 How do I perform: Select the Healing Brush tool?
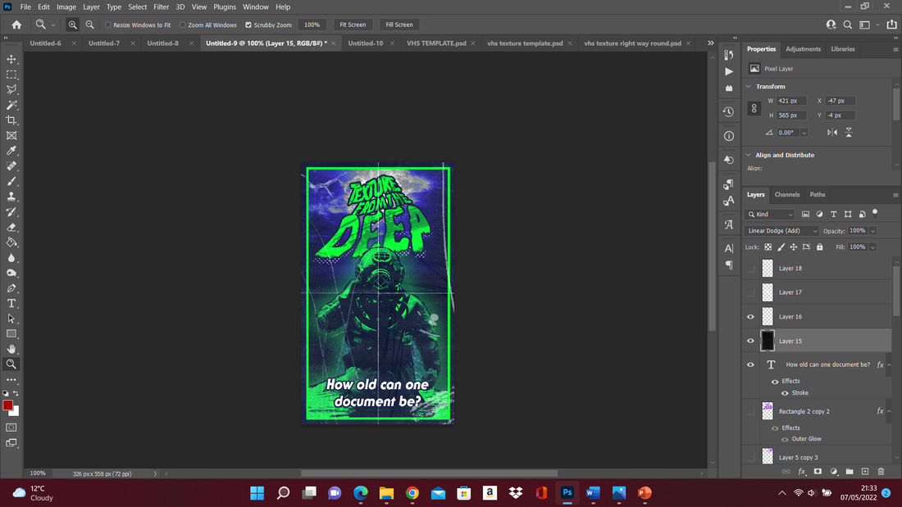11,166
